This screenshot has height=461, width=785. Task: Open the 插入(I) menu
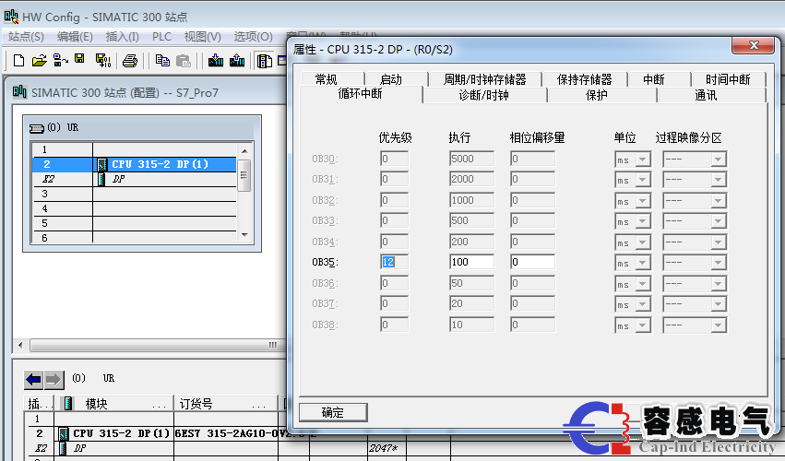122,37
